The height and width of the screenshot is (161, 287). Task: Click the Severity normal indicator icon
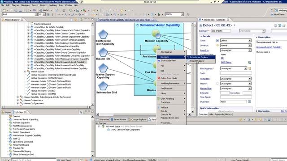pos(217,45)
